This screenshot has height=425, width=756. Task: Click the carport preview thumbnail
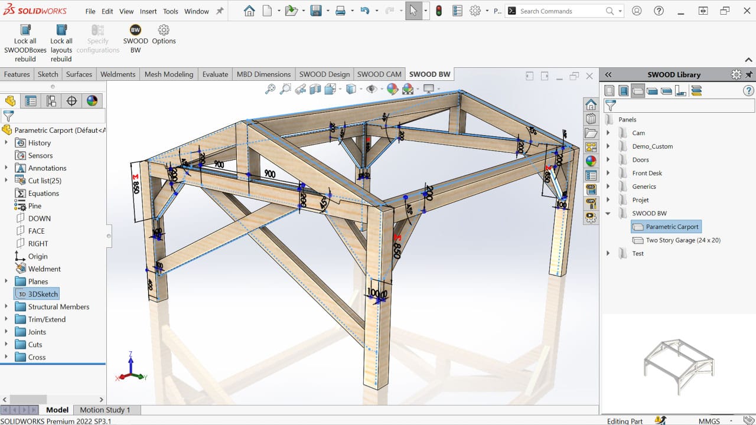[x=679, y=367]
